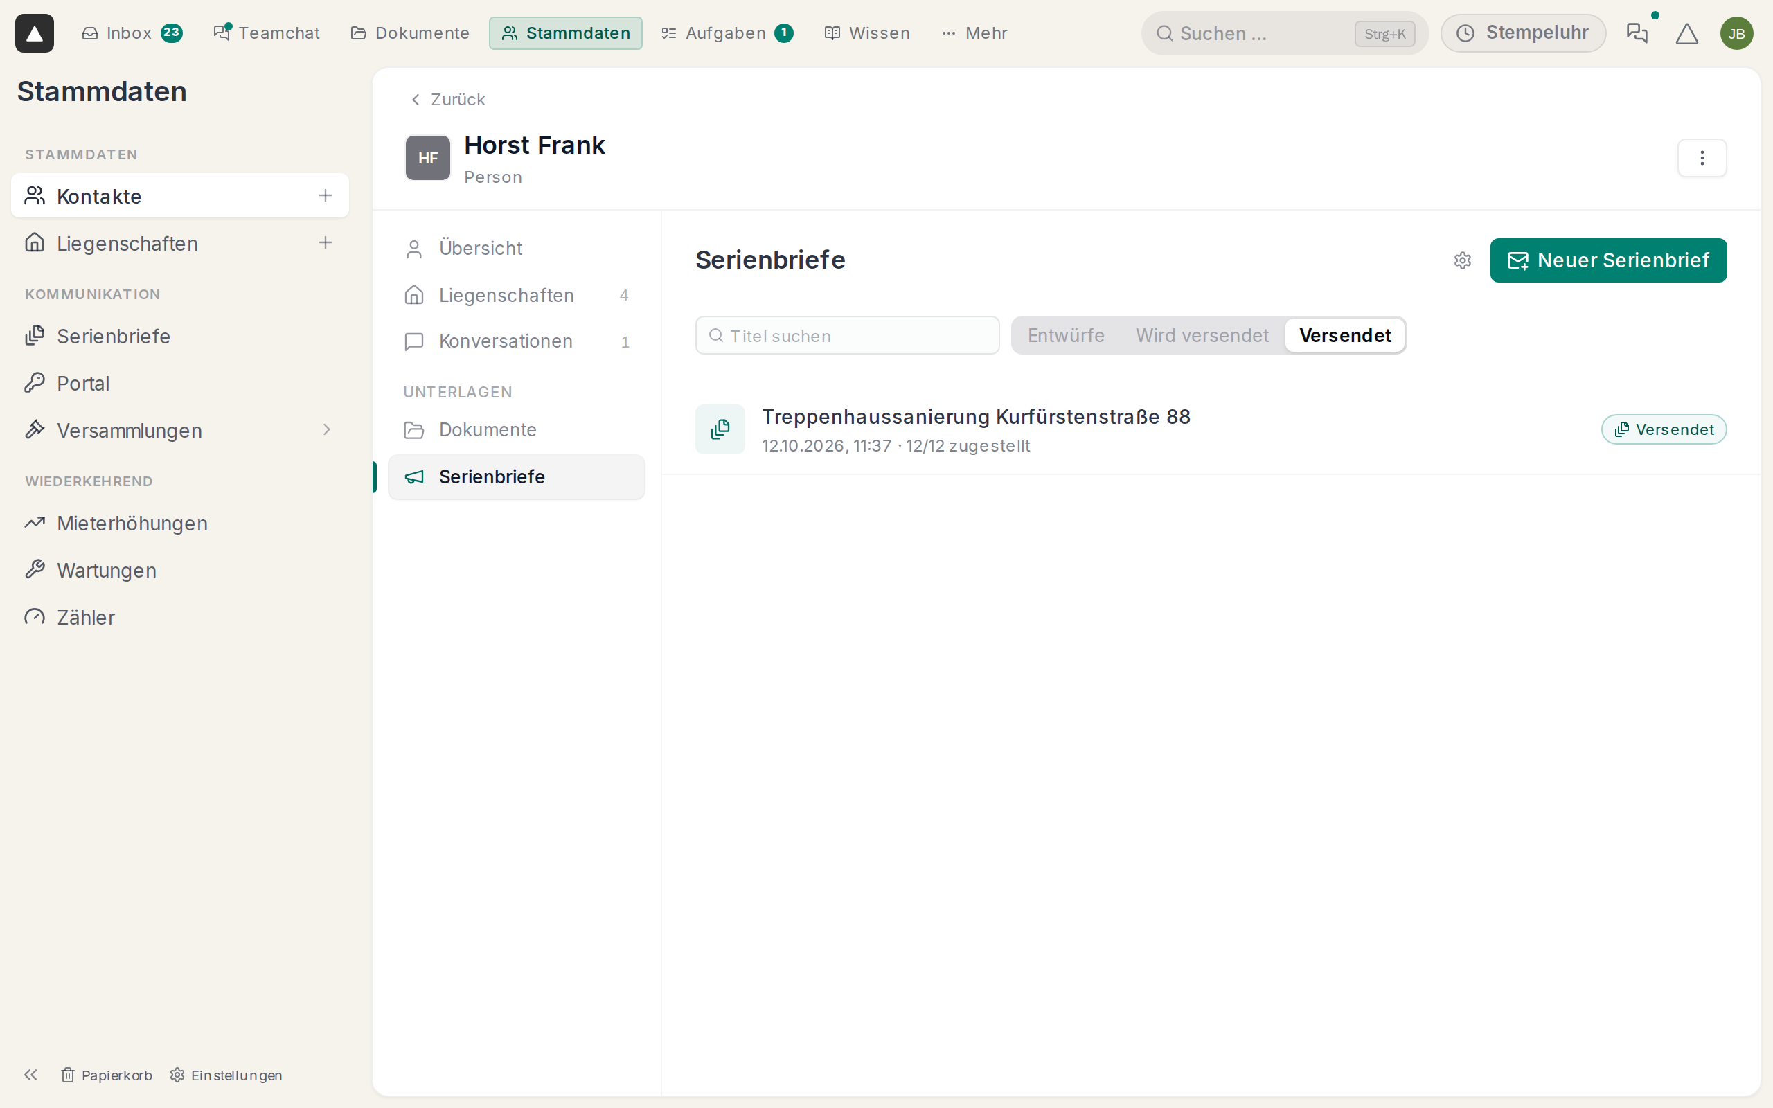Image resolution: width=1773 pixels, height=1108 pixels.
Task: Click the HF contact avatar
Action: [x=428, y=158]
